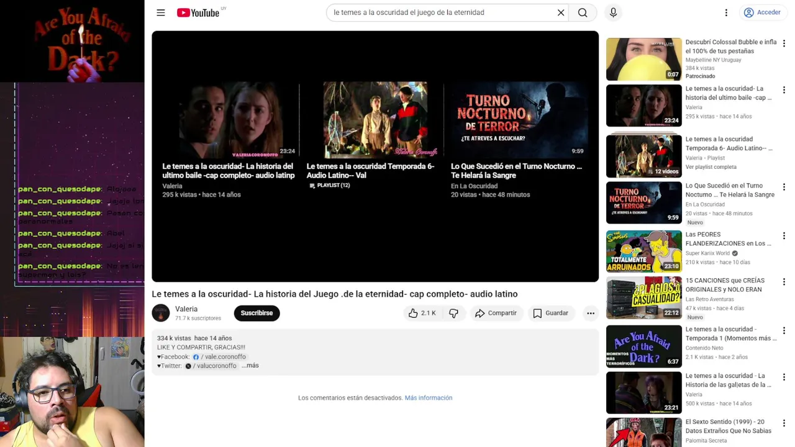
Task: Click the search field containing 'le temes a la oscuridad'
Action: [x=441, y=12]
